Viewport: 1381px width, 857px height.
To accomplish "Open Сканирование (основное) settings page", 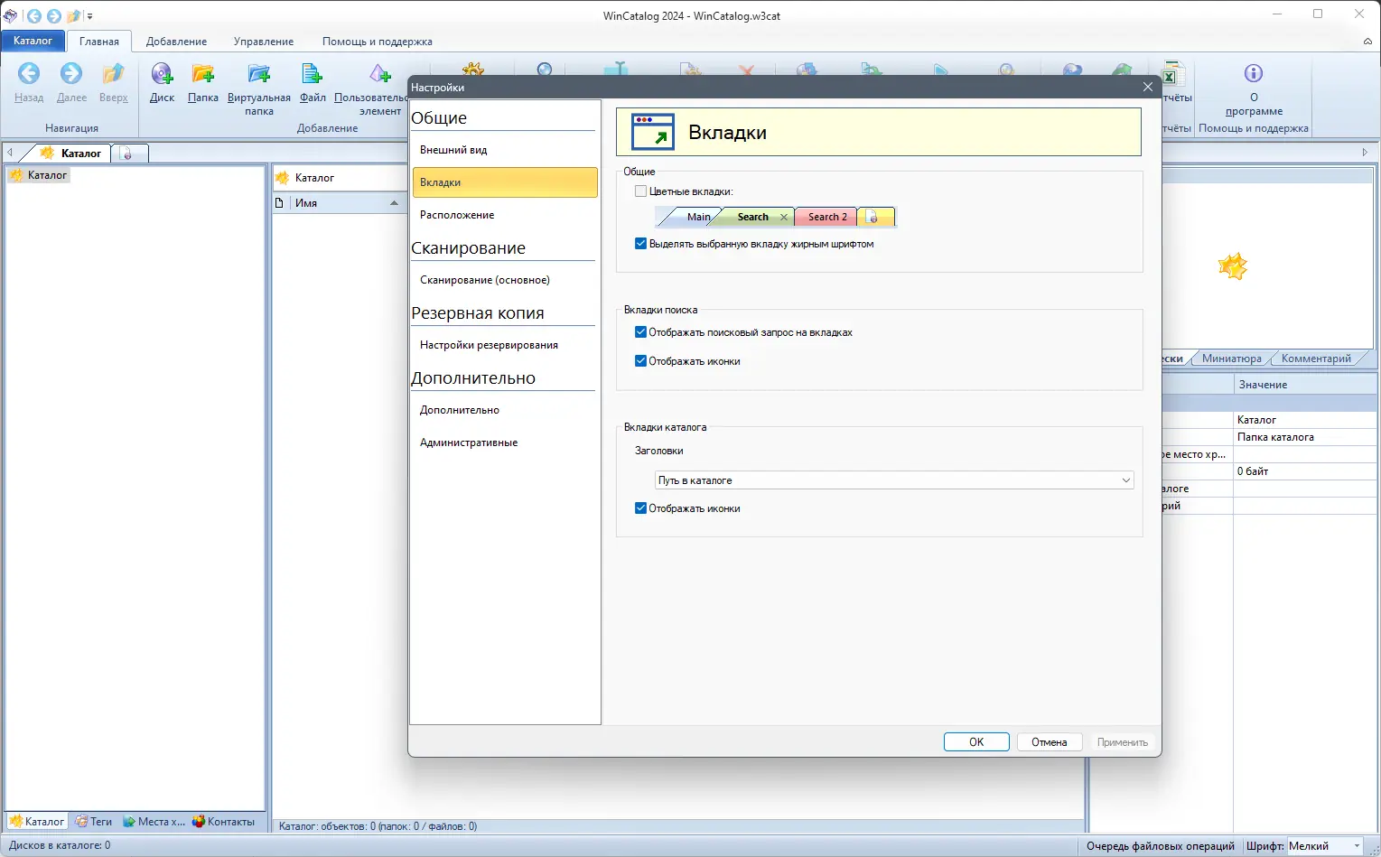I will coord(505,280).
